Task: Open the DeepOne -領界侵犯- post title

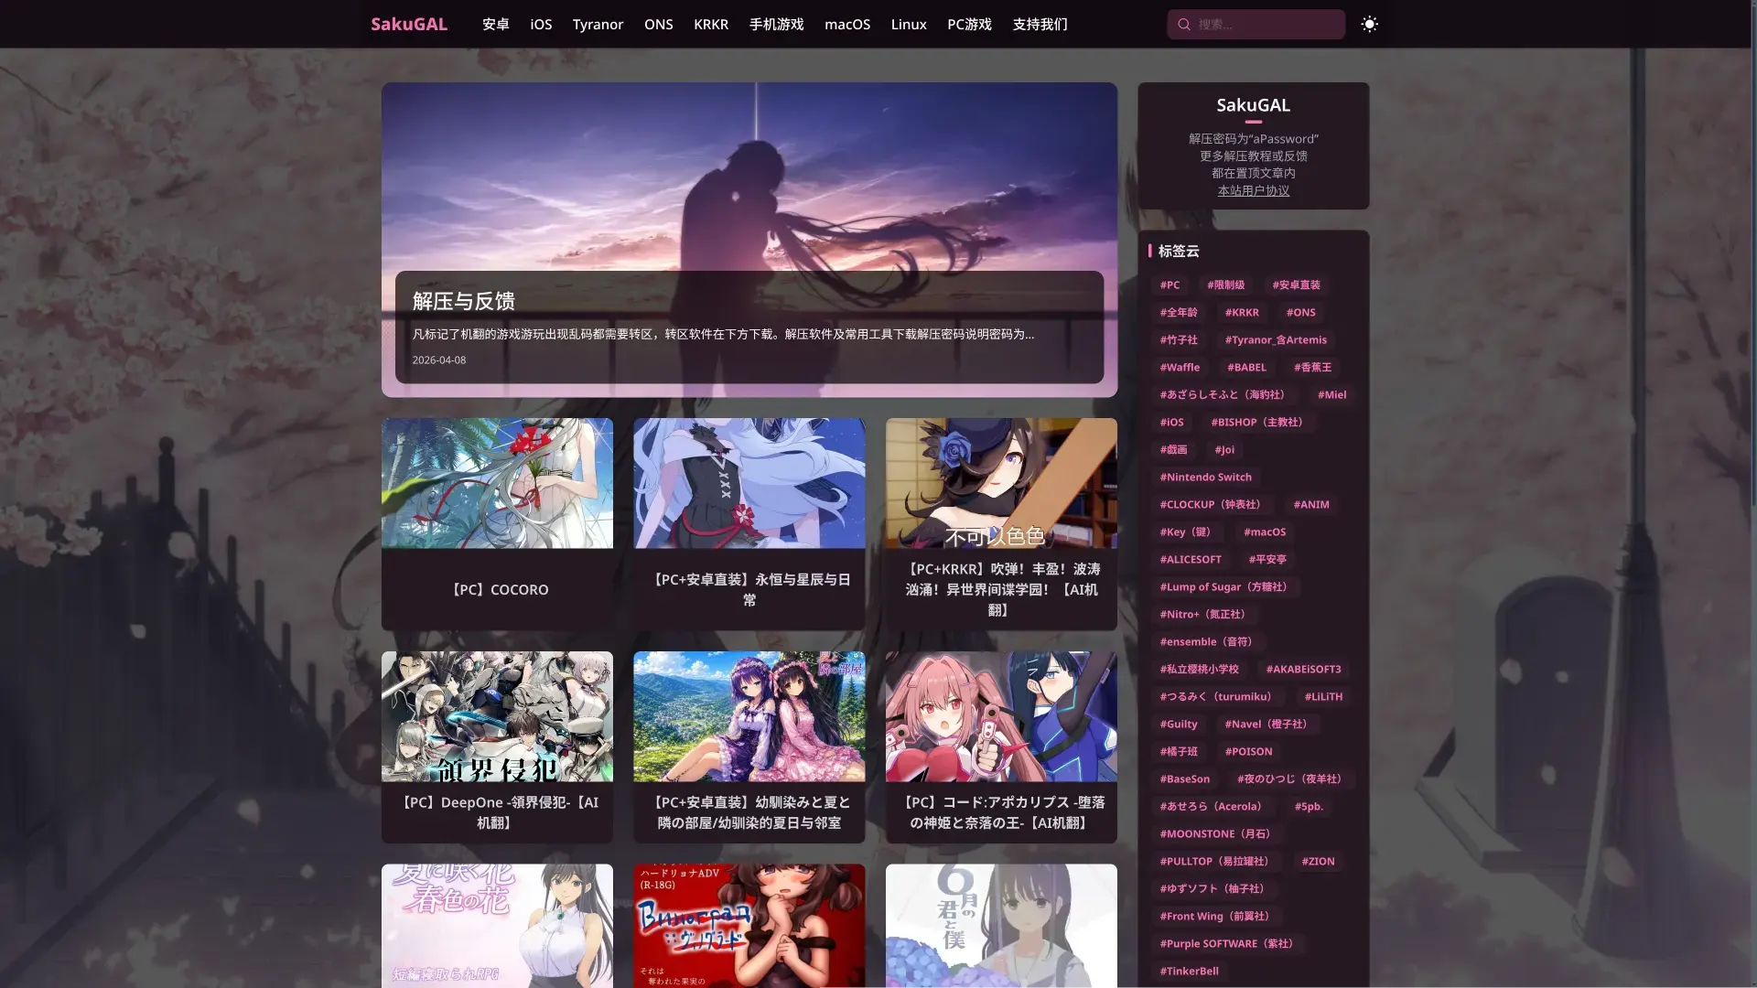Action: 497,812
